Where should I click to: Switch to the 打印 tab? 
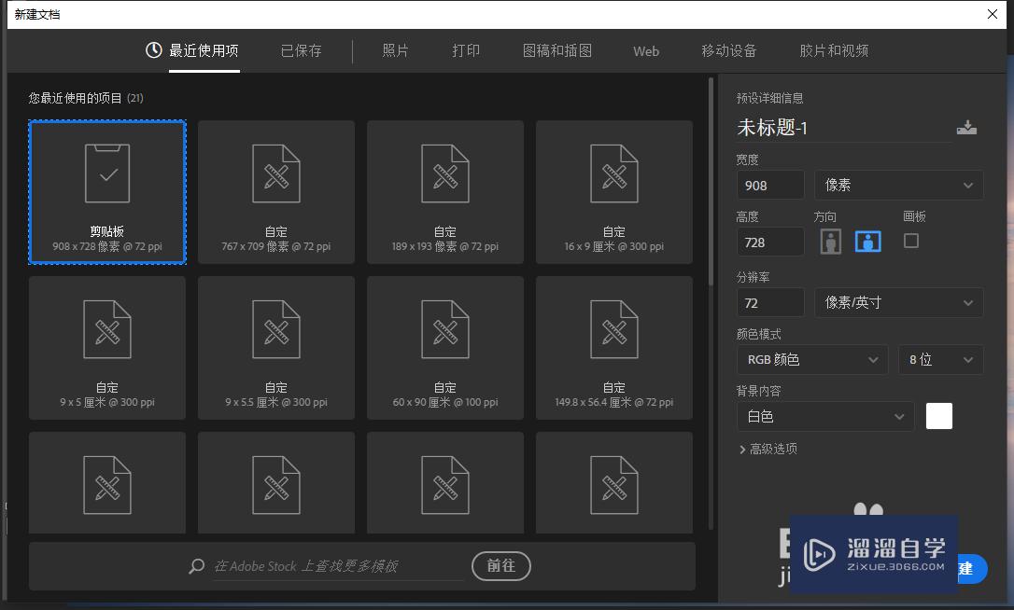tap(465, 51)
